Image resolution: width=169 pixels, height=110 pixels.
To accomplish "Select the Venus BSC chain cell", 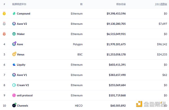I will [x=80, y=55].
